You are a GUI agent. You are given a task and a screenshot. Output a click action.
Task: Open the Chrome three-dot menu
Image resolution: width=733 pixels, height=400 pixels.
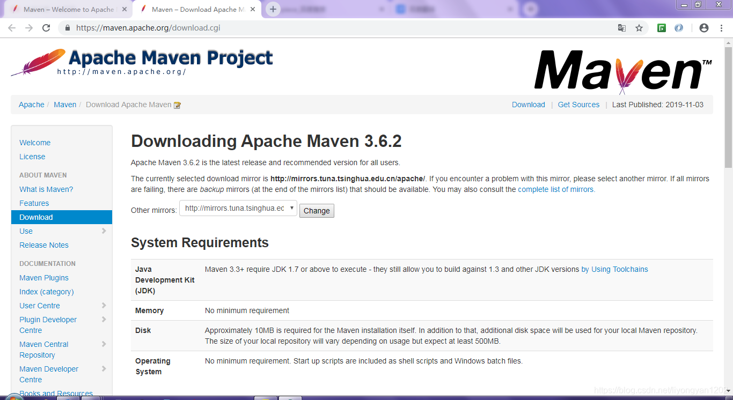pyautogui.click(x=721, y=28)
